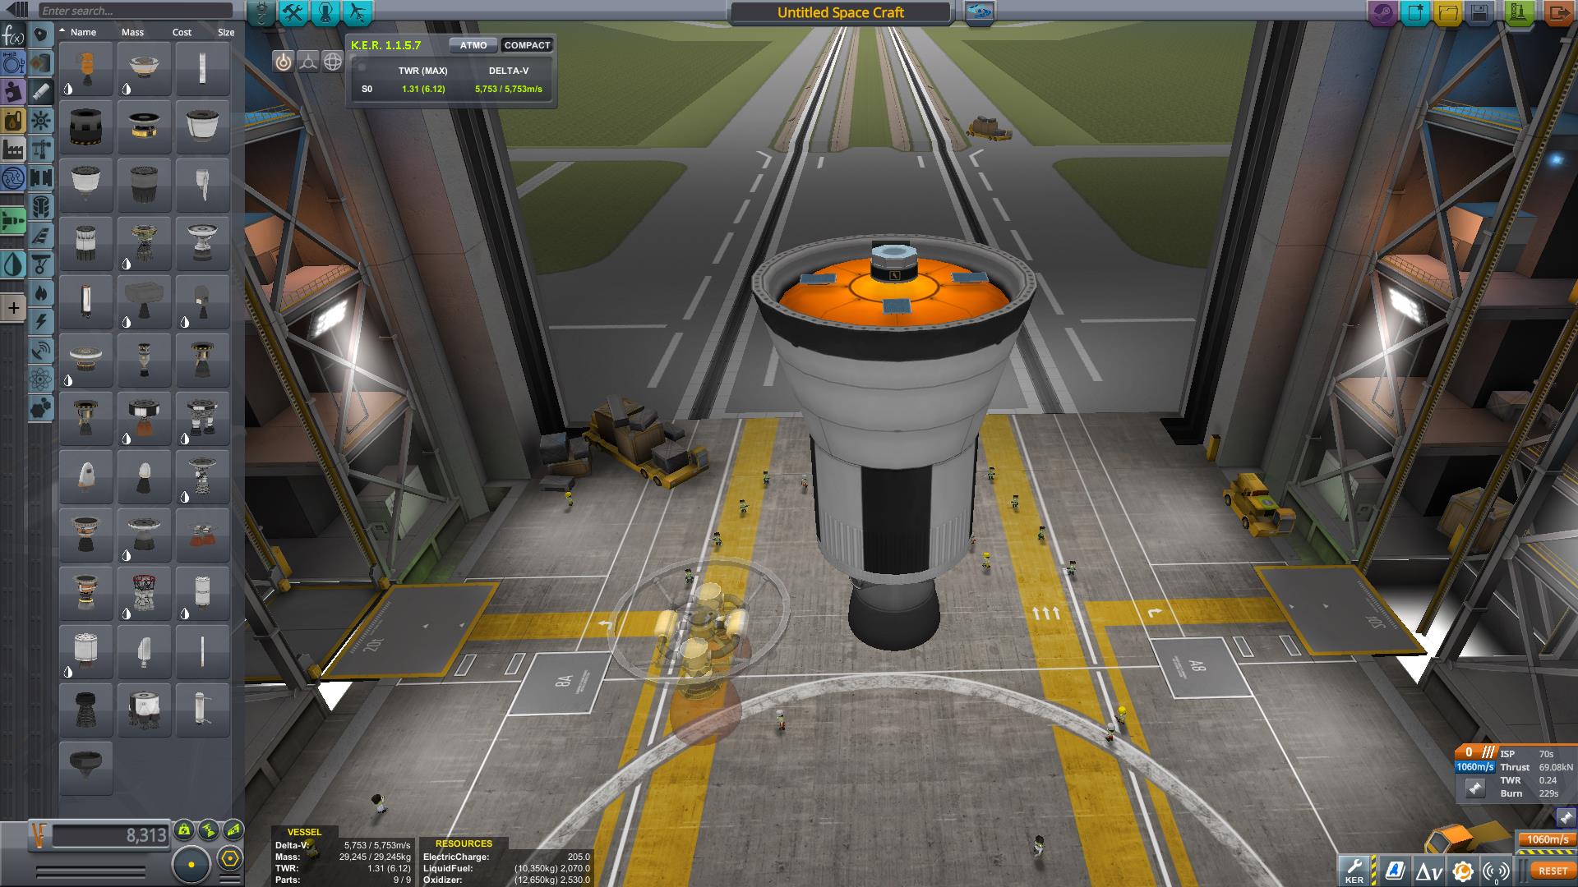Image resolution: width=1578 pixels, height=887 pixels.
Task: Click the blue A toolbar icon
Action: pos(1394,871)
